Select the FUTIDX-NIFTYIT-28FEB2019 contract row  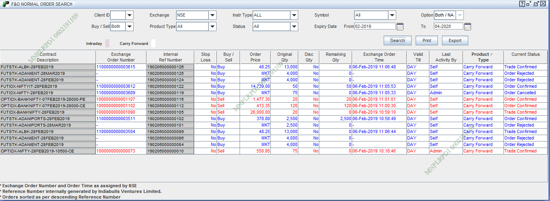(x=48, y=87)
